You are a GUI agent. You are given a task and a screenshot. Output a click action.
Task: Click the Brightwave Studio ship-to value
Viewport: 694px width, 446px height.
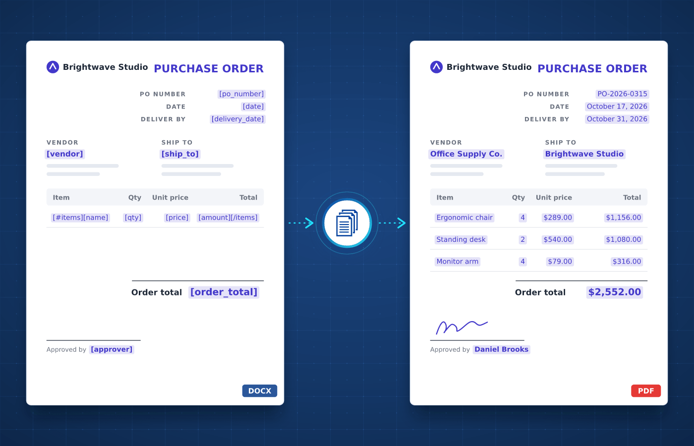[x=584, y=154]
